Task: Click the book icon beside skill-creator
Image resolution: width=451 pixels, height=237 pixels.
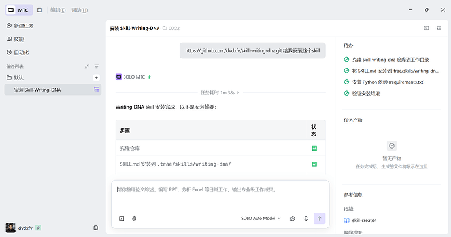Action: point(346,220)
